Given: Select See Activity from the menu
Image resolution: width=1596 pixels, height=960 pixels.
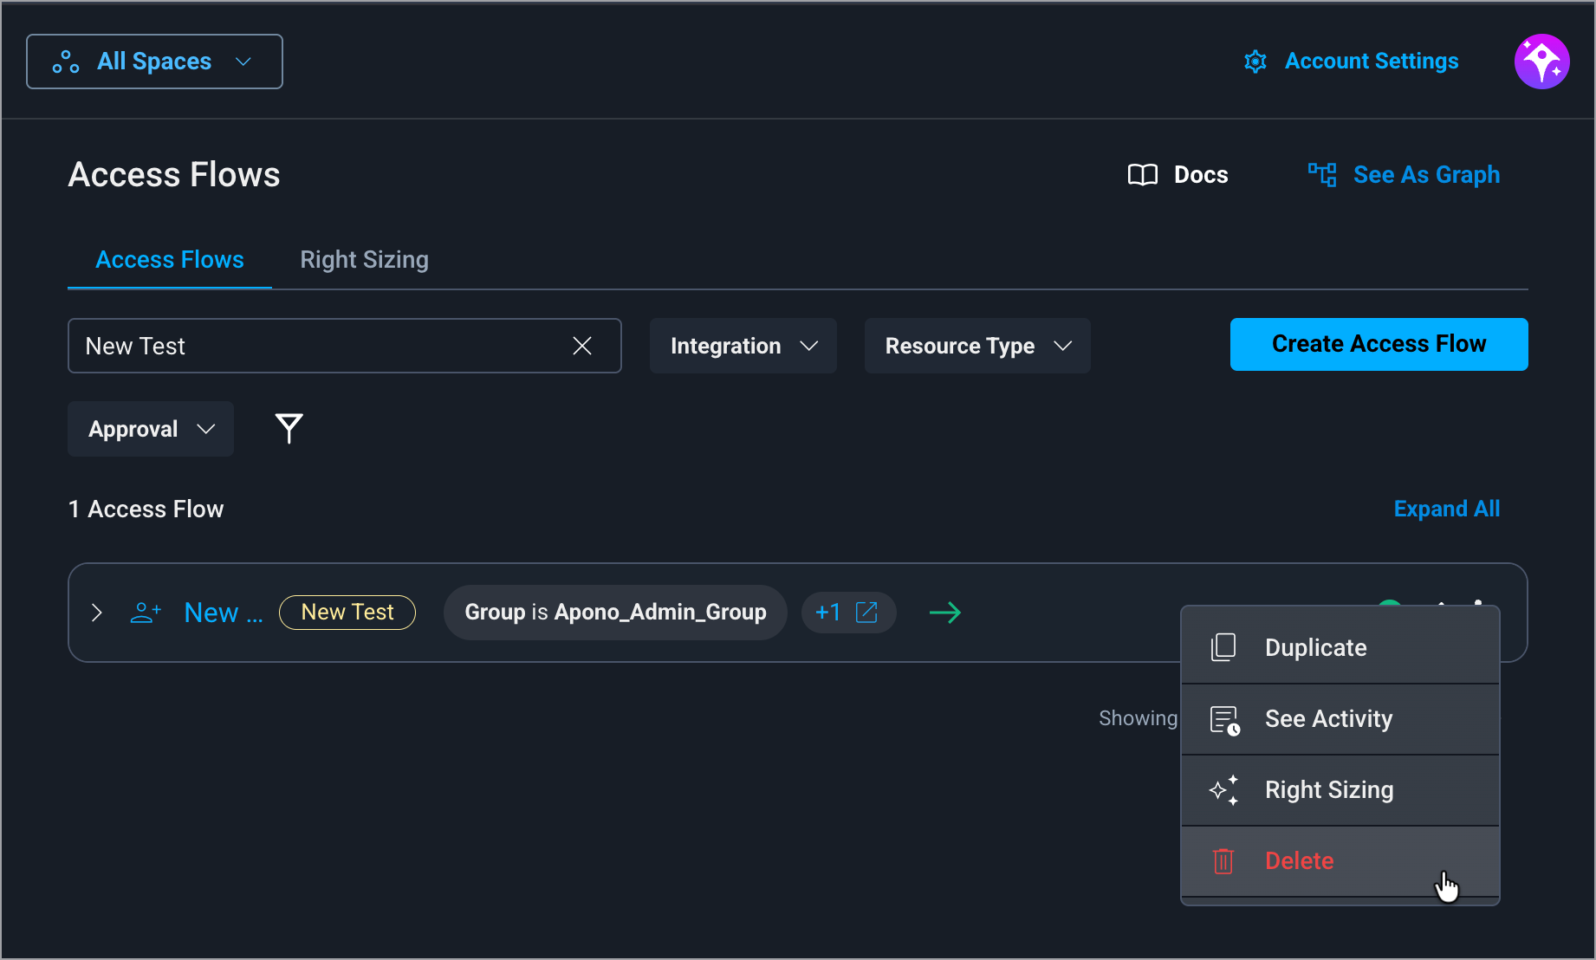Looking at the screenshot, I should tap(1340, 718).
